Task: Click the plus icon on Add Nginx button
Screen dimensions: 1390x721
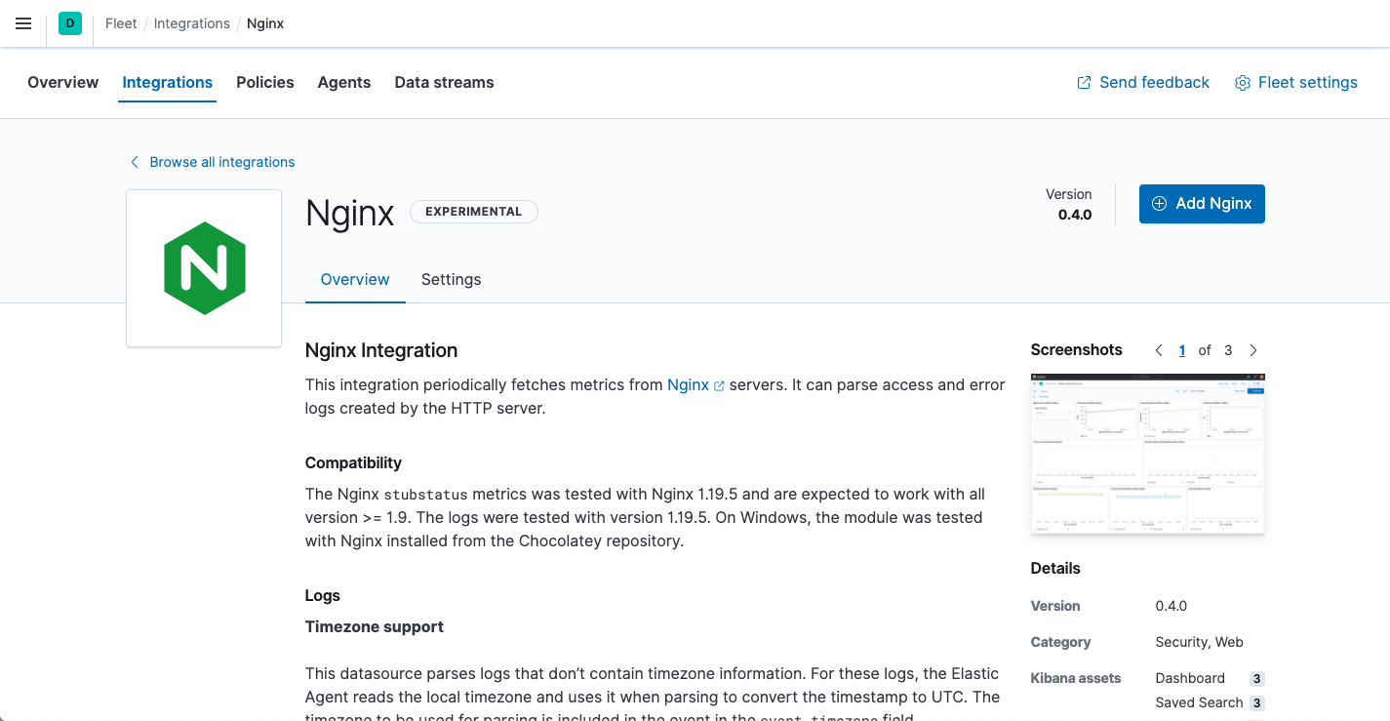Action: pyautogui.click(x=1159, y=204)
